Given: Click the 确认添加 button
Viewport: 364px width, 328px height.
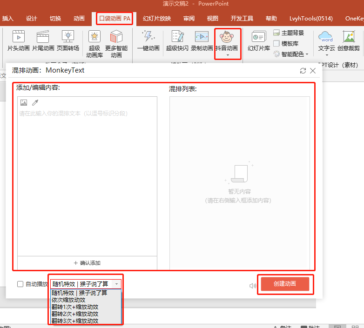Looking at the screenshot, I should (87, 263).
